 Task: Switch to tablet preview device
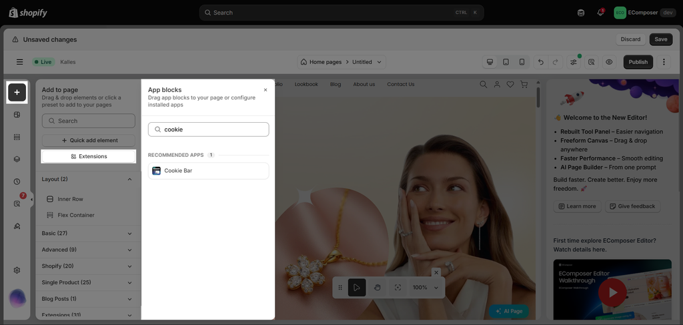[x=506, y=62]
